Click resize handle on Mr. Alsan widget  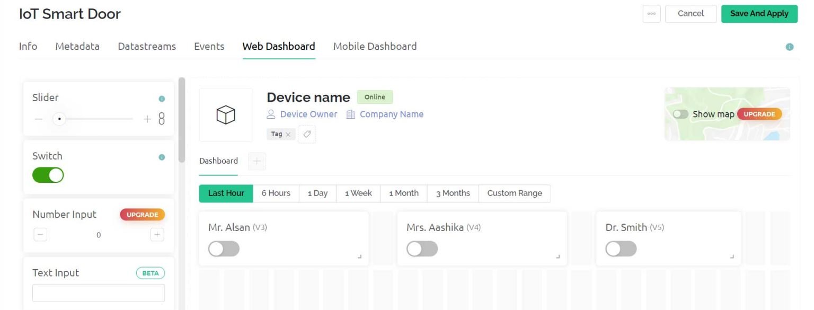coord(360,256)
